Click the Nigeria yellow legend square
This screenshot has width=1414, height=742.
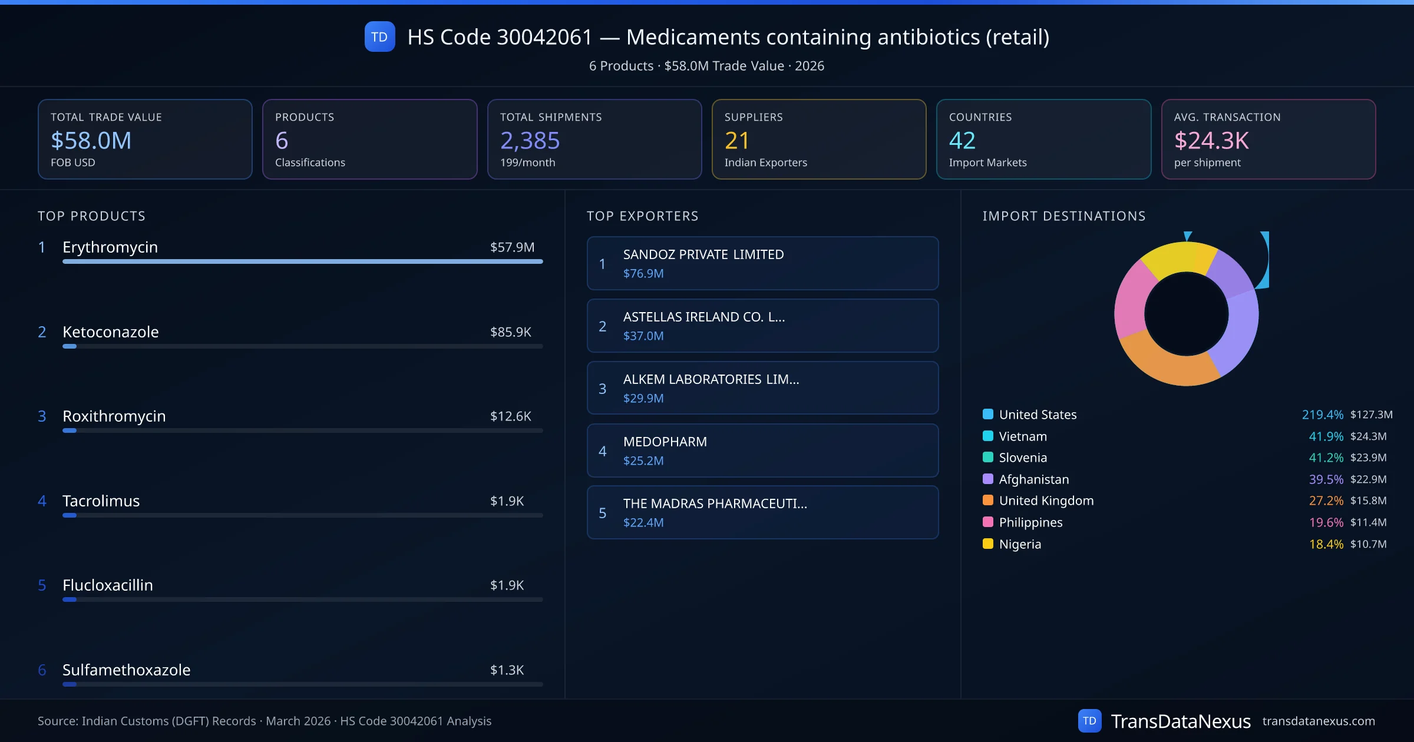(x=988, y=544)
